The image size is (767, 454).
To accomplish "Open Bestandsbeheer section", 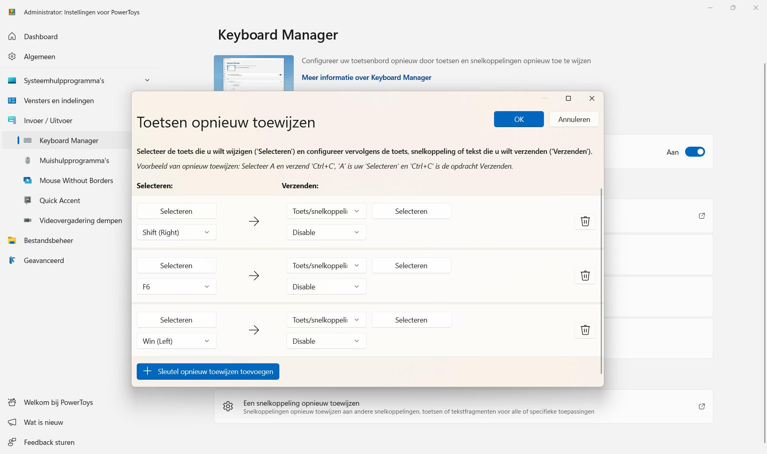I will 48,241.
